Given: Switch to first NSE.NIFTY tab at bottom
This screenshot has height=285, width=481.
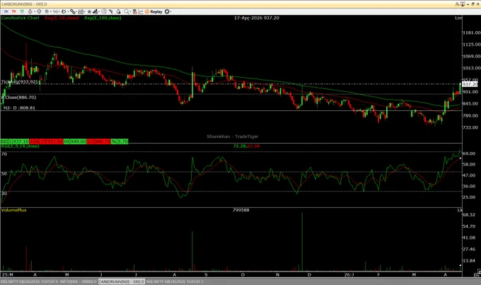Looking at the screenshot, I should [x=30, y=281].
